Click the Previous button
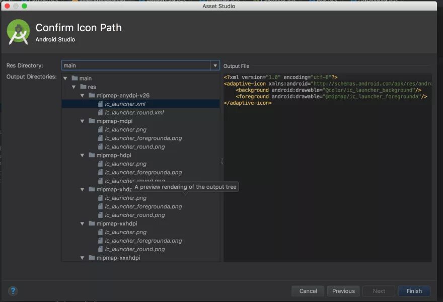The width and height of the screenshot is (443, 302). (x=343, y=291)
